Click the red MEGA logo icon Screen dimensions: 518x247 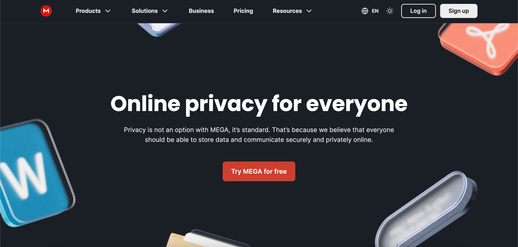pos(46,11)
